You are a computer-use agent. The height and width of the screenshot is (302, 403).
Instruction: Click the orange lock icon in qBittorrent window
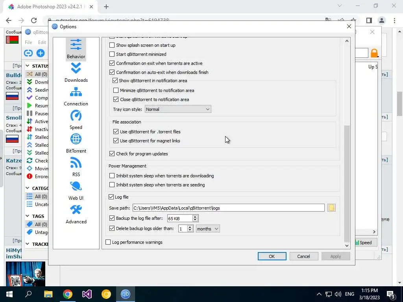(374, 53)
